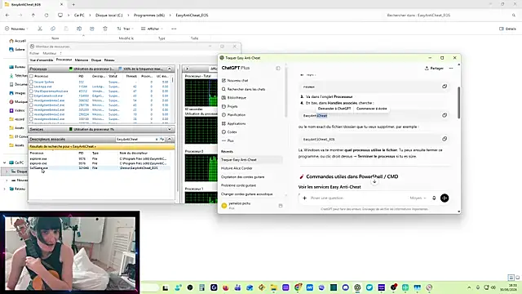Open the Trier sort dropdown
This screenshot has width=522, height=294.
point(125,29)
